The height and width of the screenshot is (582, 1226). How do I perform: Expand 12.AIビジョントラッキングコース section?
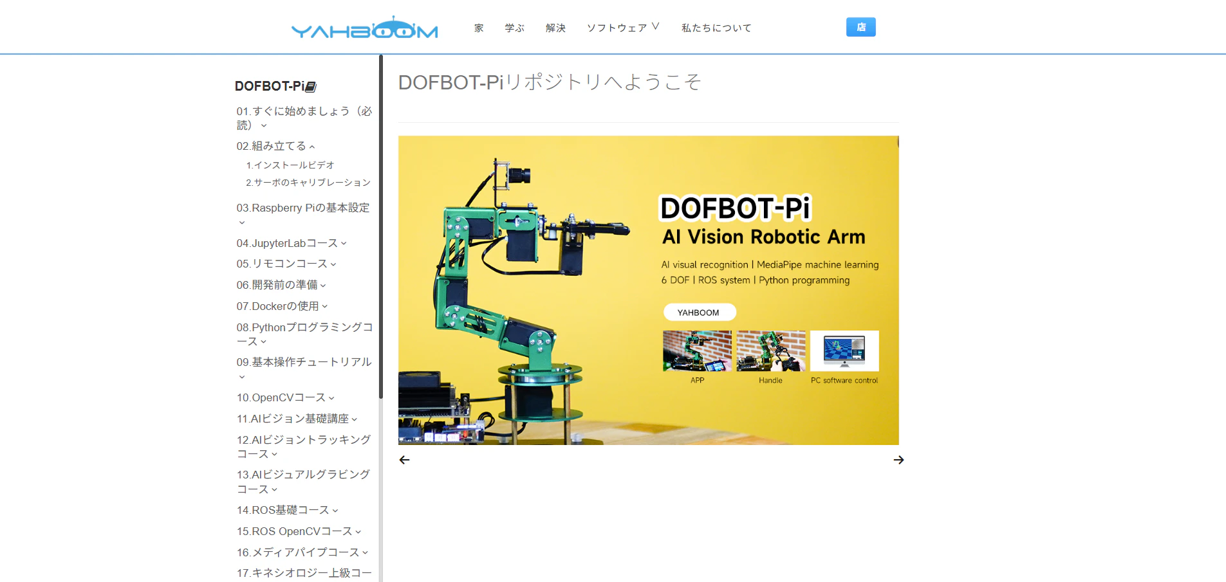[304, 446]
